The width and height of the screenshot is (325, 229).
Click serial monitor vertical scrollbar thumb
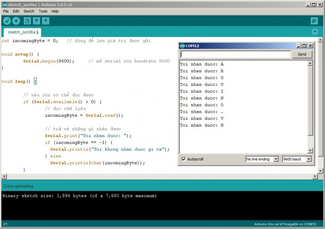[310, 101]
